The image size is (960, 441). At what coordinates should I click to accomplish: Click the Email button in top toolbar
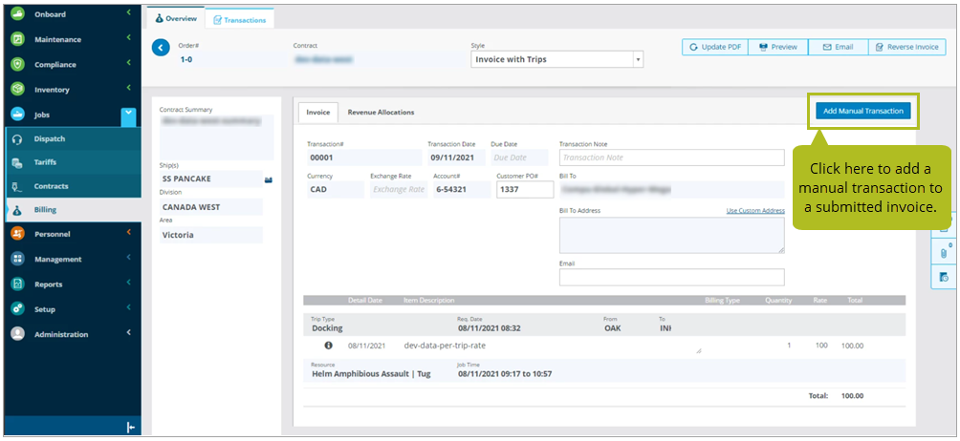839,47
